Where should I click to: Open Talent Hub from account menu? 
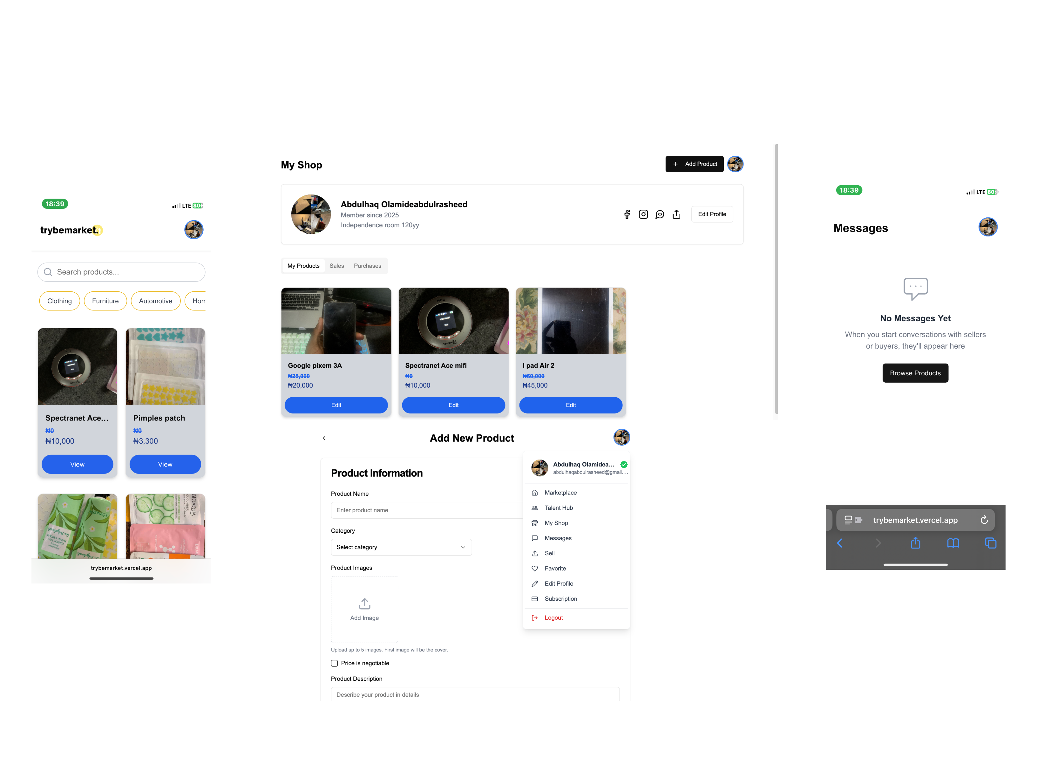pyautogui.click(x=576, y=508)
